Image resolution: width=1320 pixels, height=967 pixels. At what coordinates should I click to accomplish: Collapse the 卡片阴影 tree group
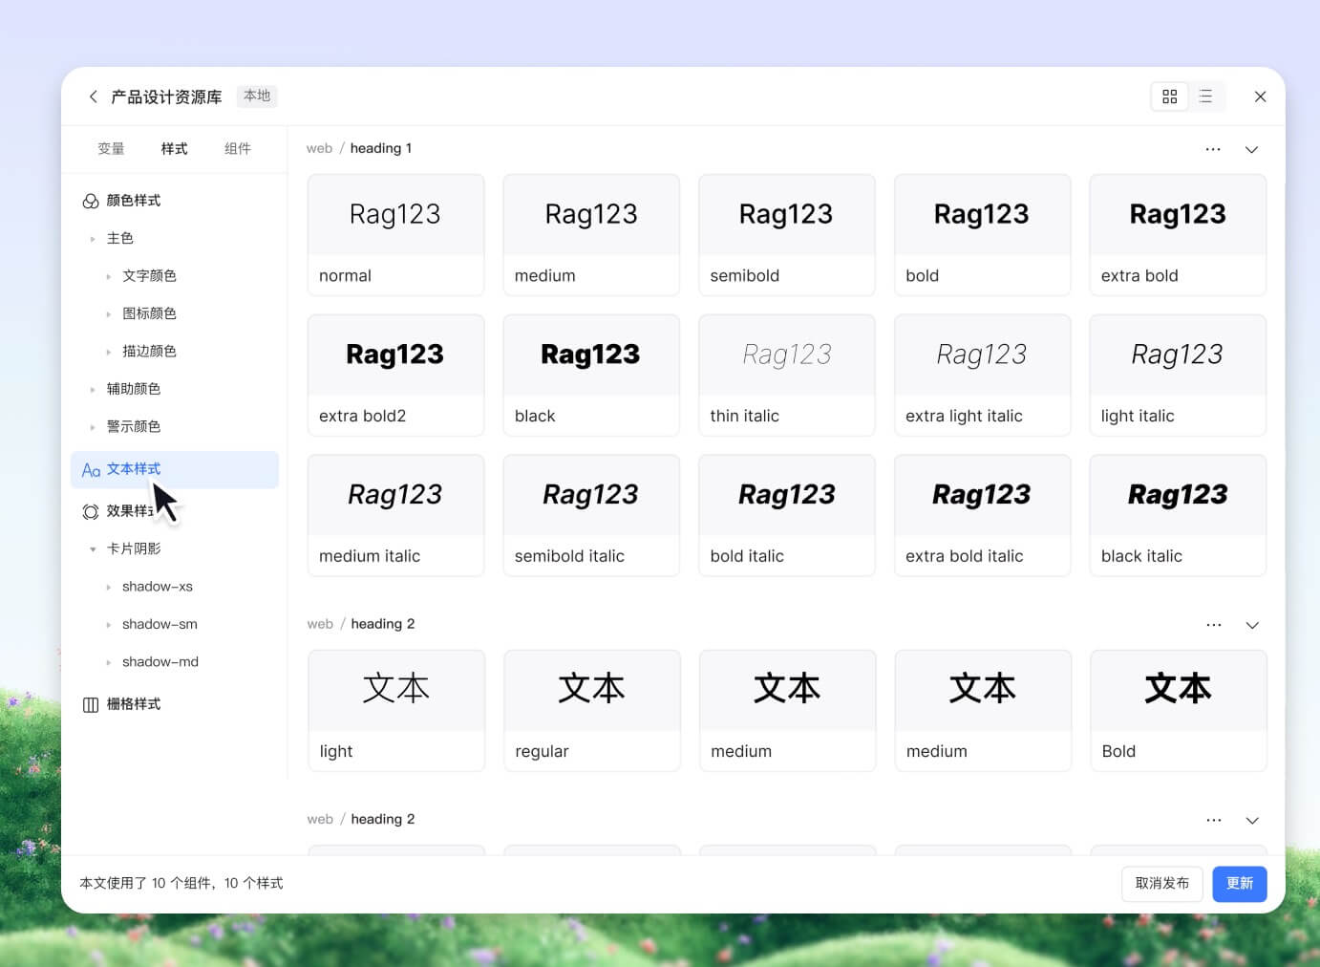pyautogui.click(x=93, y=549)
